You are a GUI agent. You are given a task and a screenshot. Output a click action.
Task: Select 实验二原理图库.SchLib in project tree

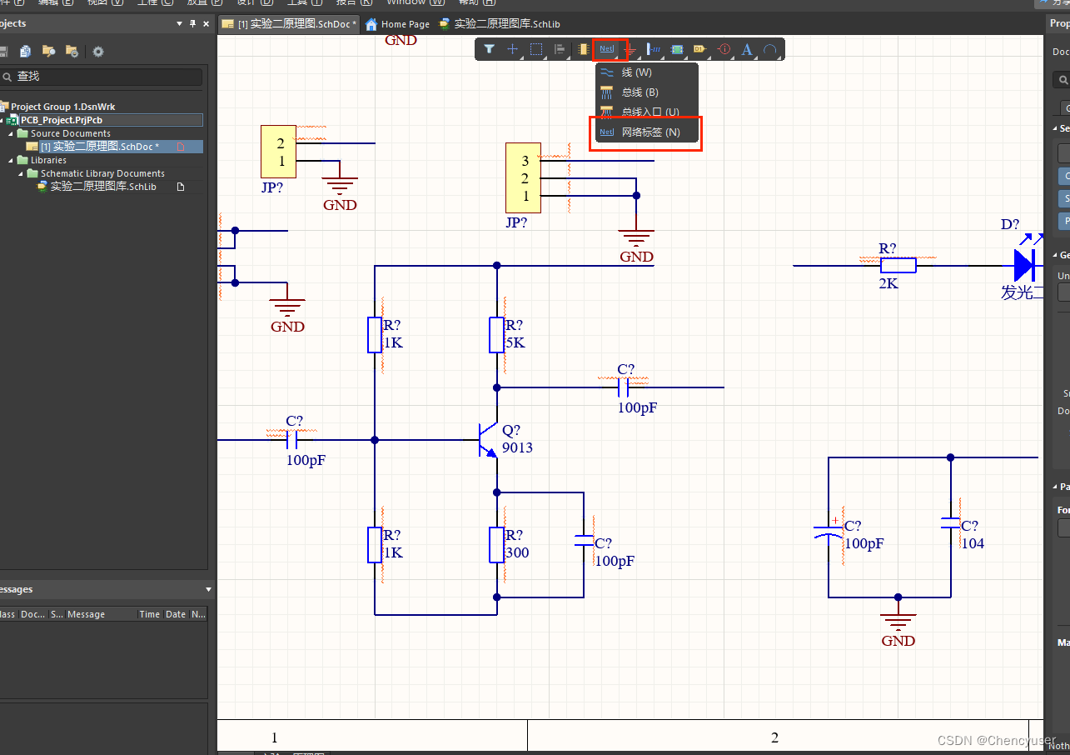pyautogui.click(x=103, y=187)
